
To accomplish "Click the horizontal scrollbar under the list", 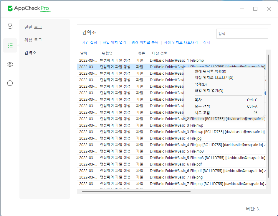I will pyautogui.click(x=136, y=191).
